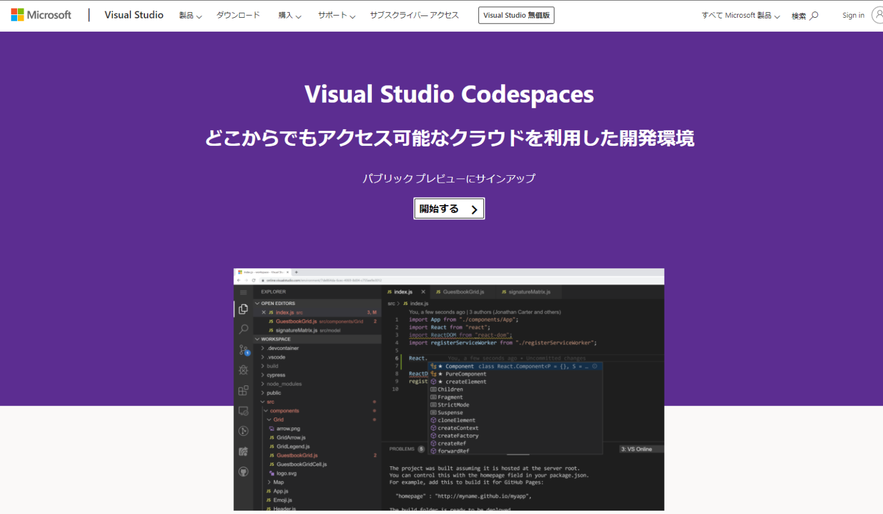
Task: Expand the 製品 dropdown menu
Action: [190, 16]
